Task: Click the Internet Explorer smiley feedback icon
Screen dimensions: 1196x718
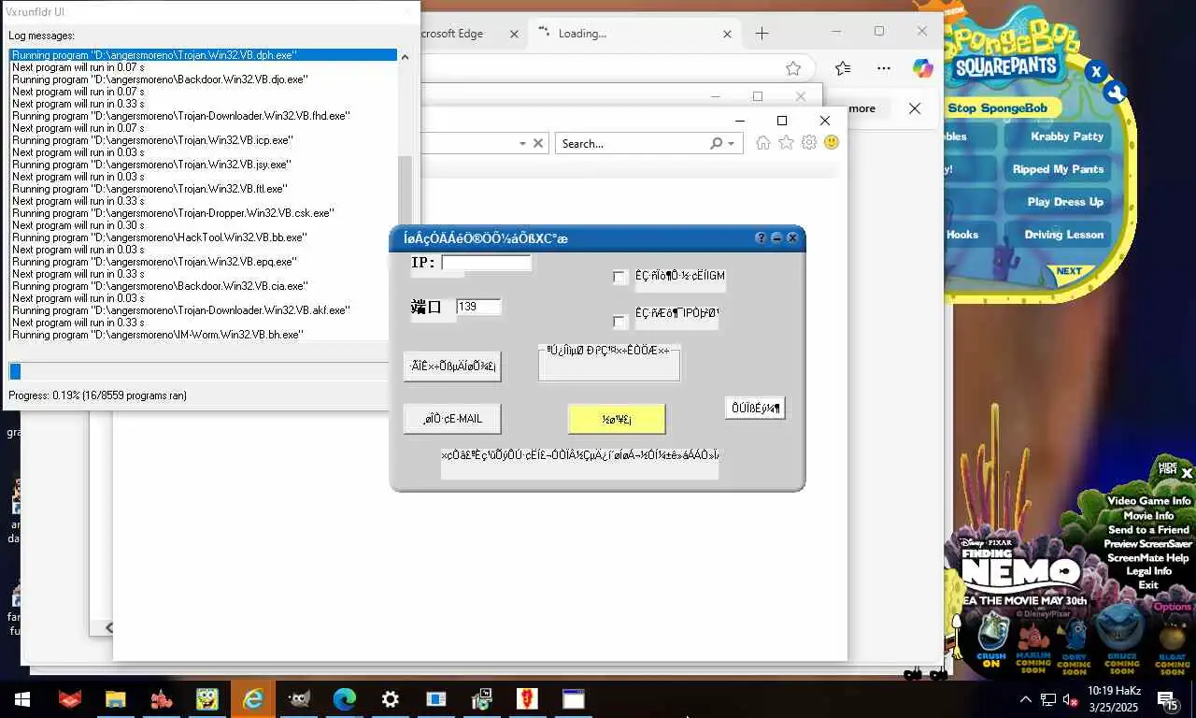Action: click(x=831, y=143)
